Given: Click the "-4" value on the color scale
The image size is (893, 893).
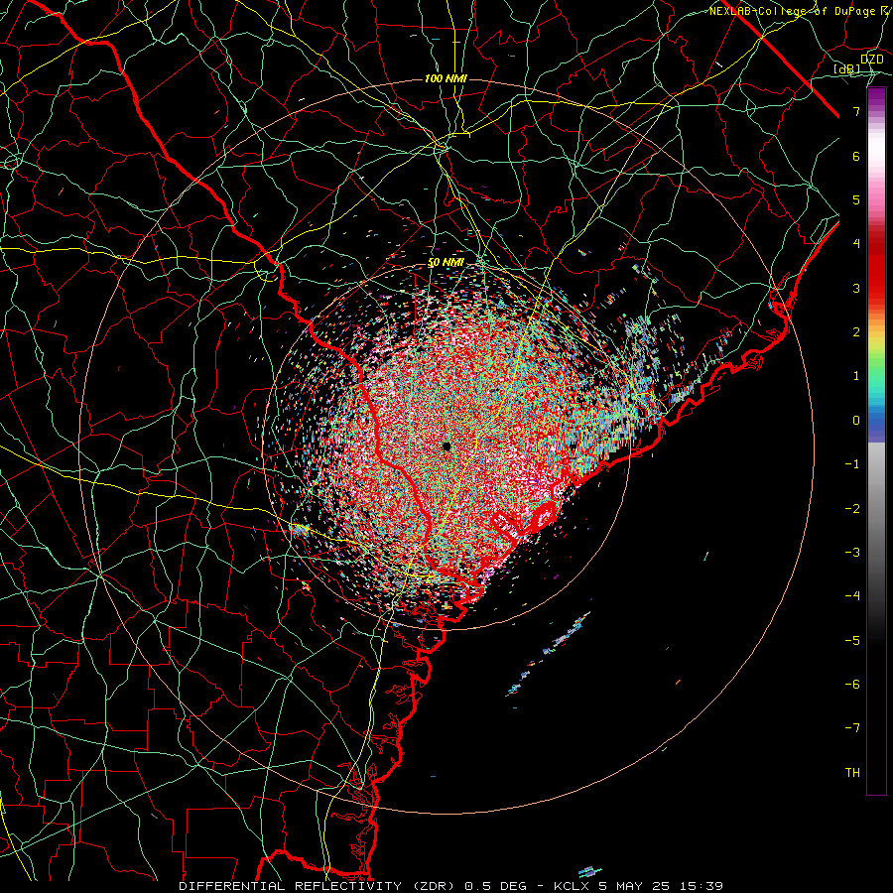Looking at the screenshot, I should [x=852, y=596].
